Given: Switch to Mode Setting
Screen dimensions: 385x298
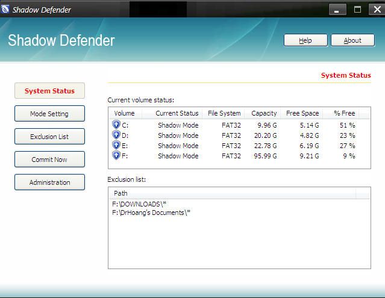Looking at the screenshot, I should point(49,114).
